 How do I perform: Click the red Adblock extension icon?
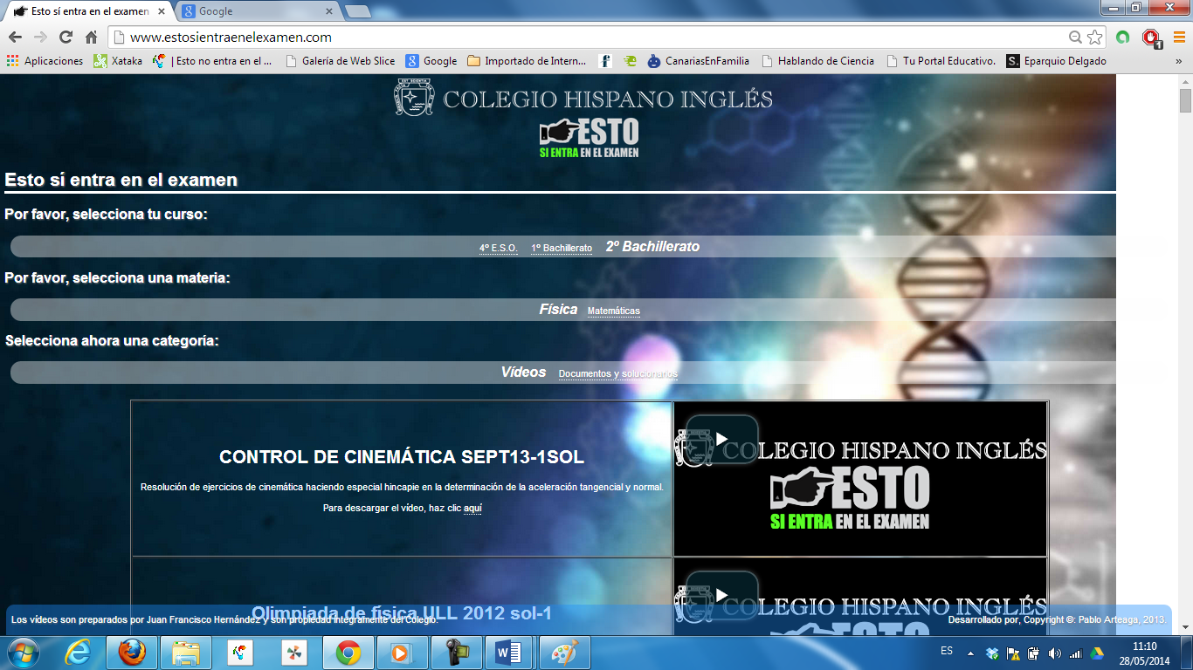tap(1151, 38)
